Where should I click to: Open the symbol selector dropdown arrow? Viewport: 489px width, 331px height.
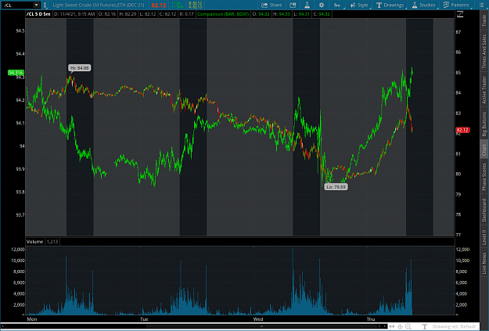pos(37,5)
